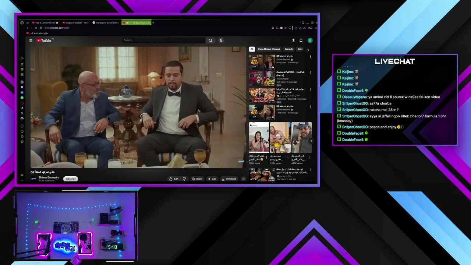Image resolution: width=471 pixels, height=265 pixels.
Task: Open the sidebar player icon
Action: tap(22, 126)
